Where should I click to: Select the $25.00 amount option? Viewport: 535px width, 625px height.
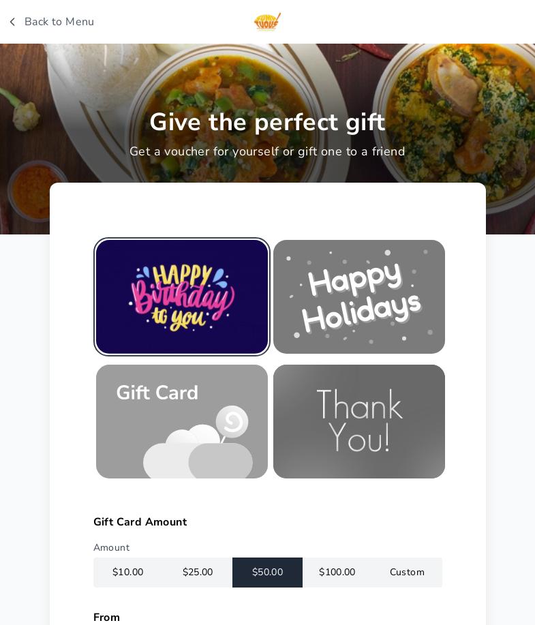click(198, 572)
